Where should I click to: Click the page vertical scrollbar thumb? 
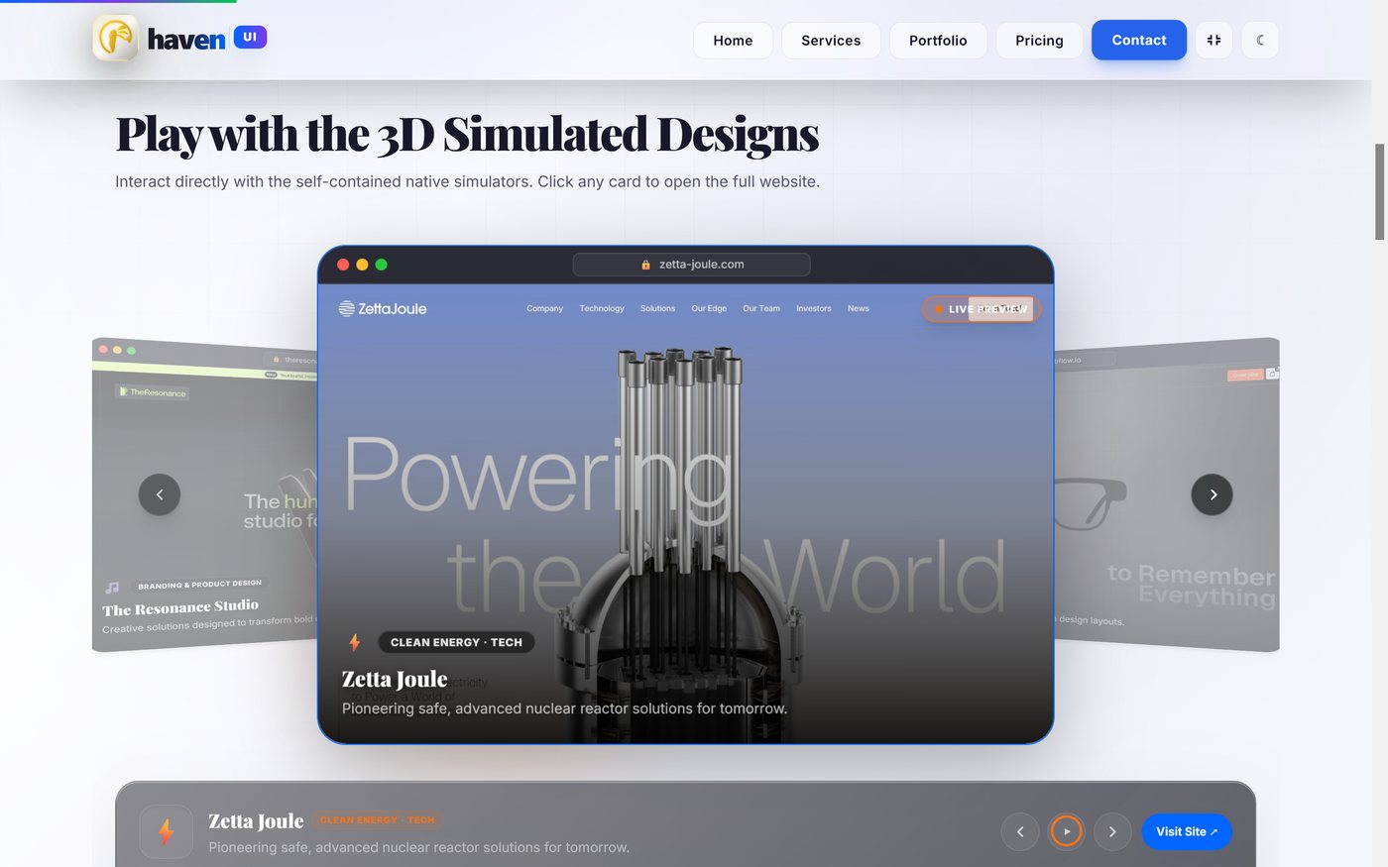click(1379, 191)
